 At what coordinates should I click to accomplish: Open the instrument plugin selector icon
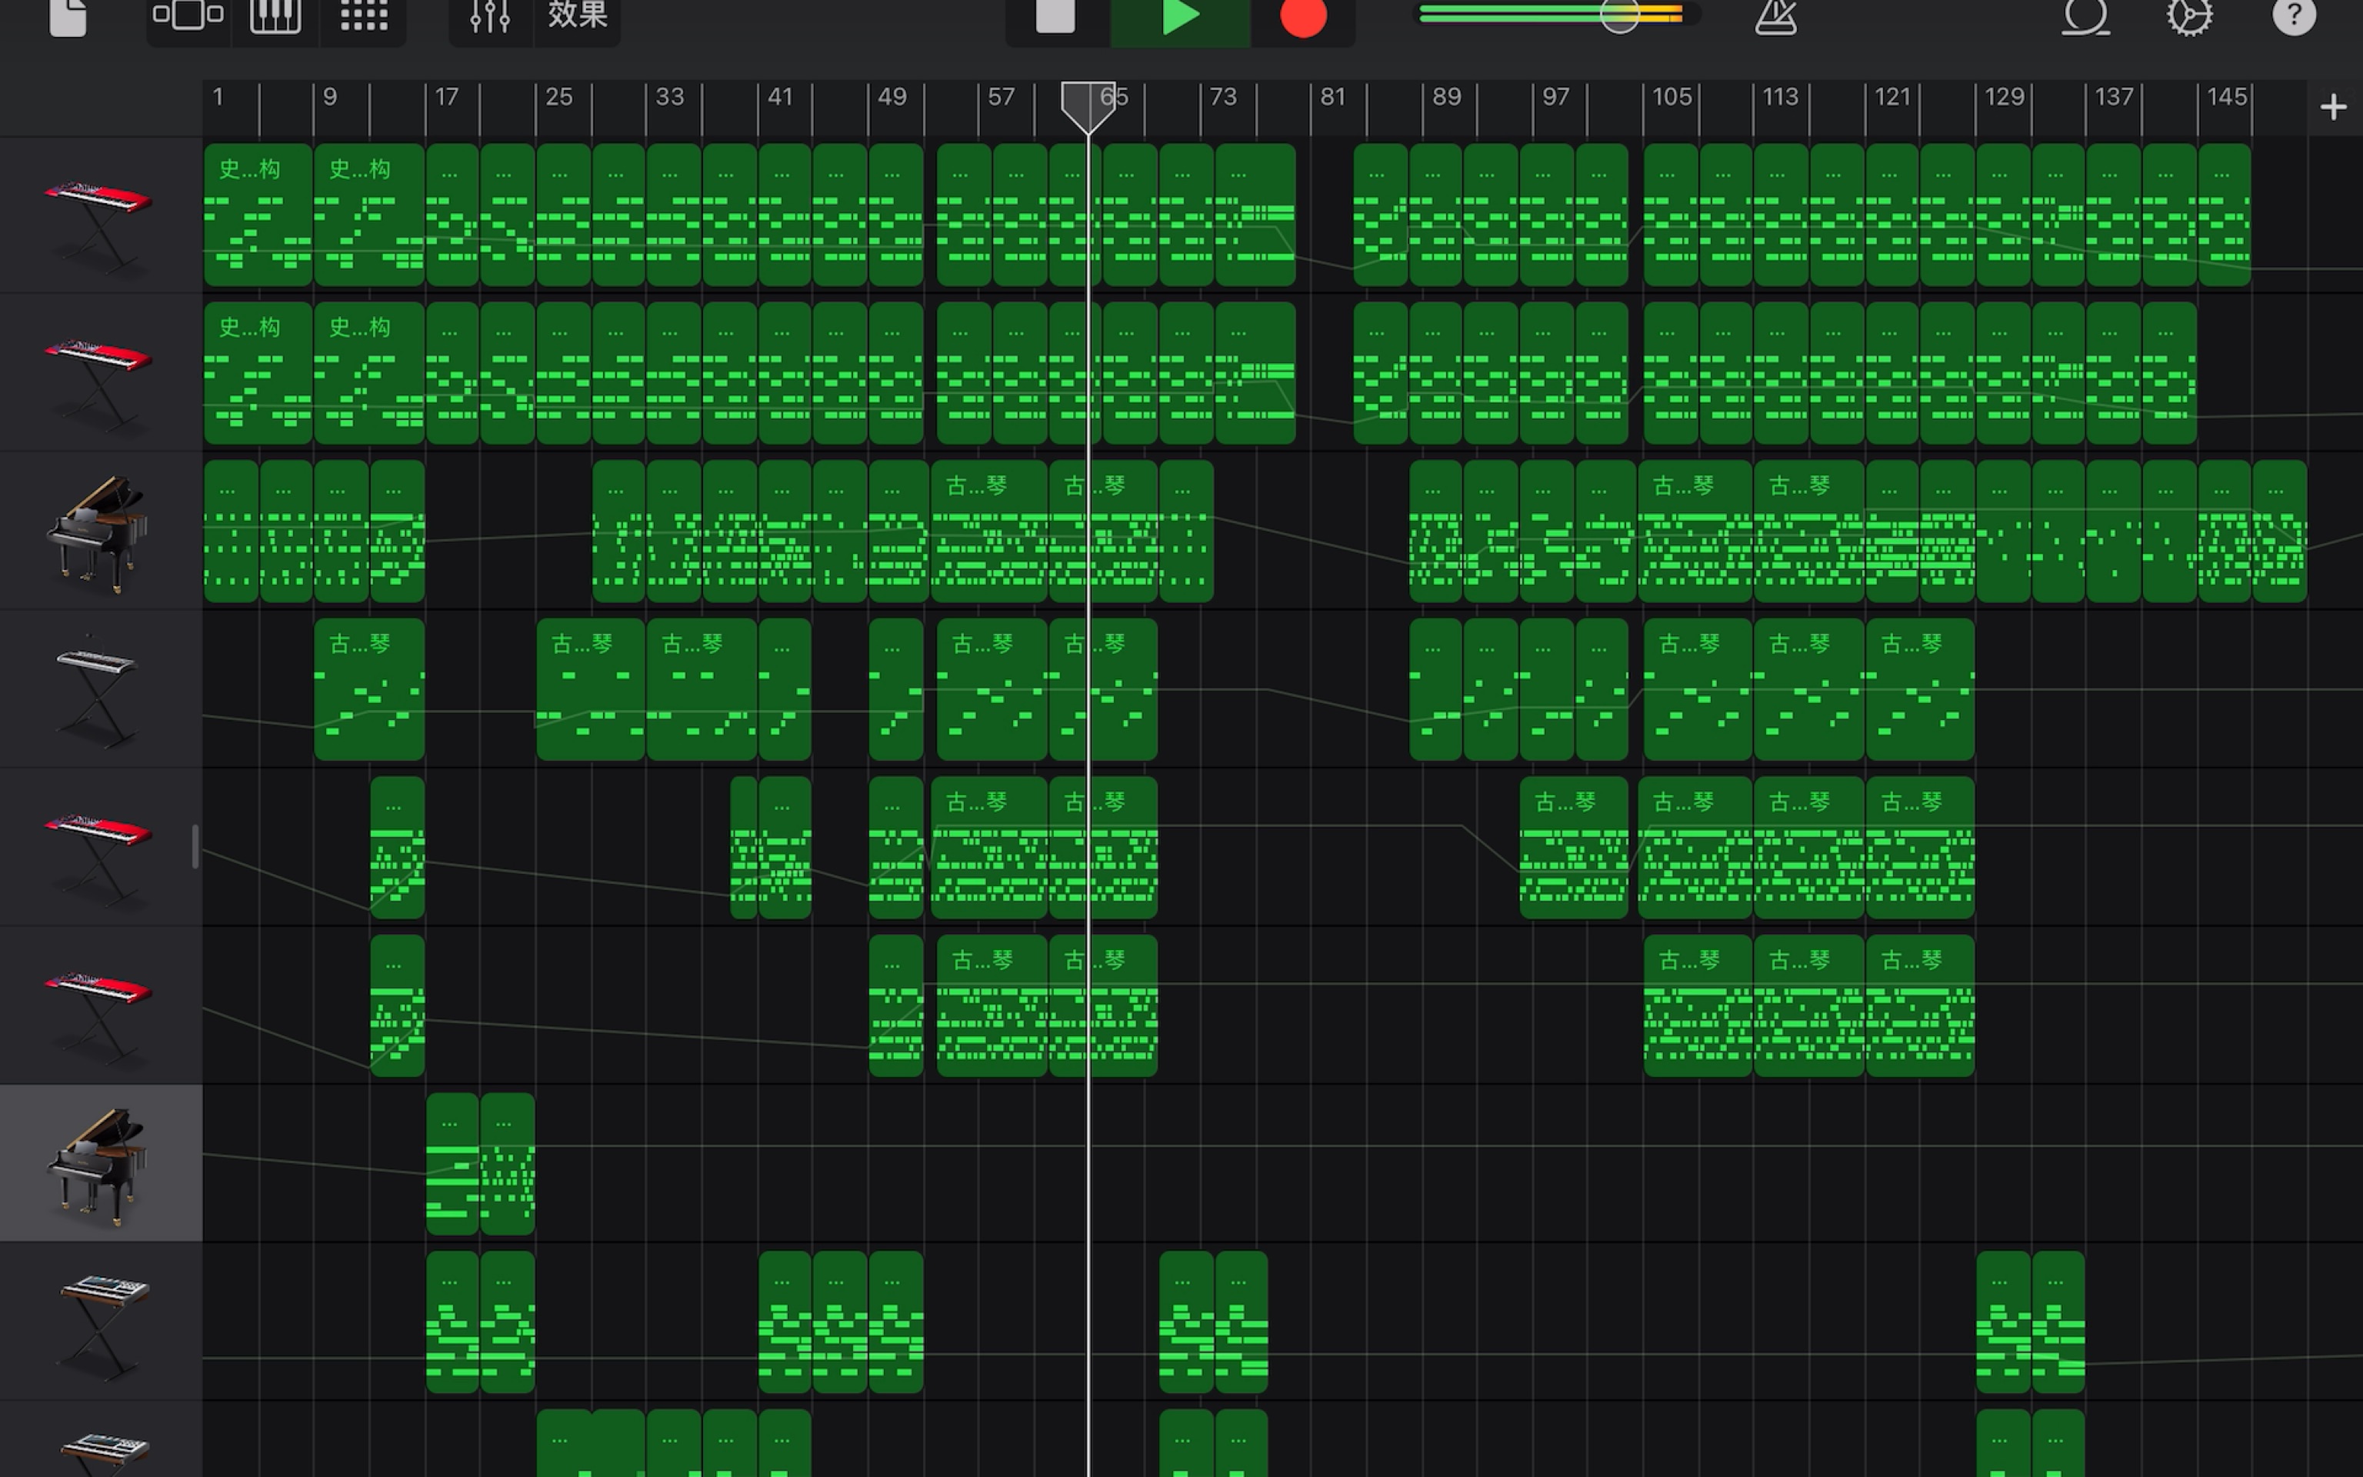274,17
